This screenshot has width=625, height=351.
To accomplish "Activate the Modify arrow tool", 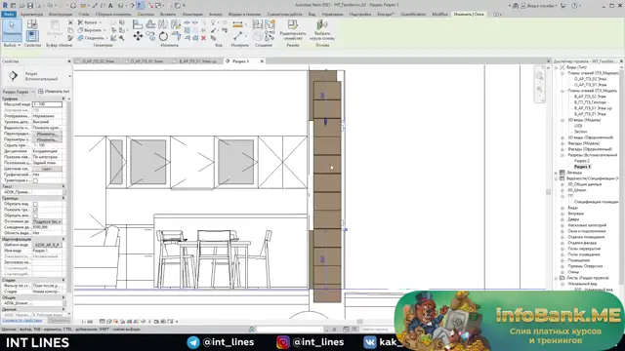I will (x=12, y=29).
